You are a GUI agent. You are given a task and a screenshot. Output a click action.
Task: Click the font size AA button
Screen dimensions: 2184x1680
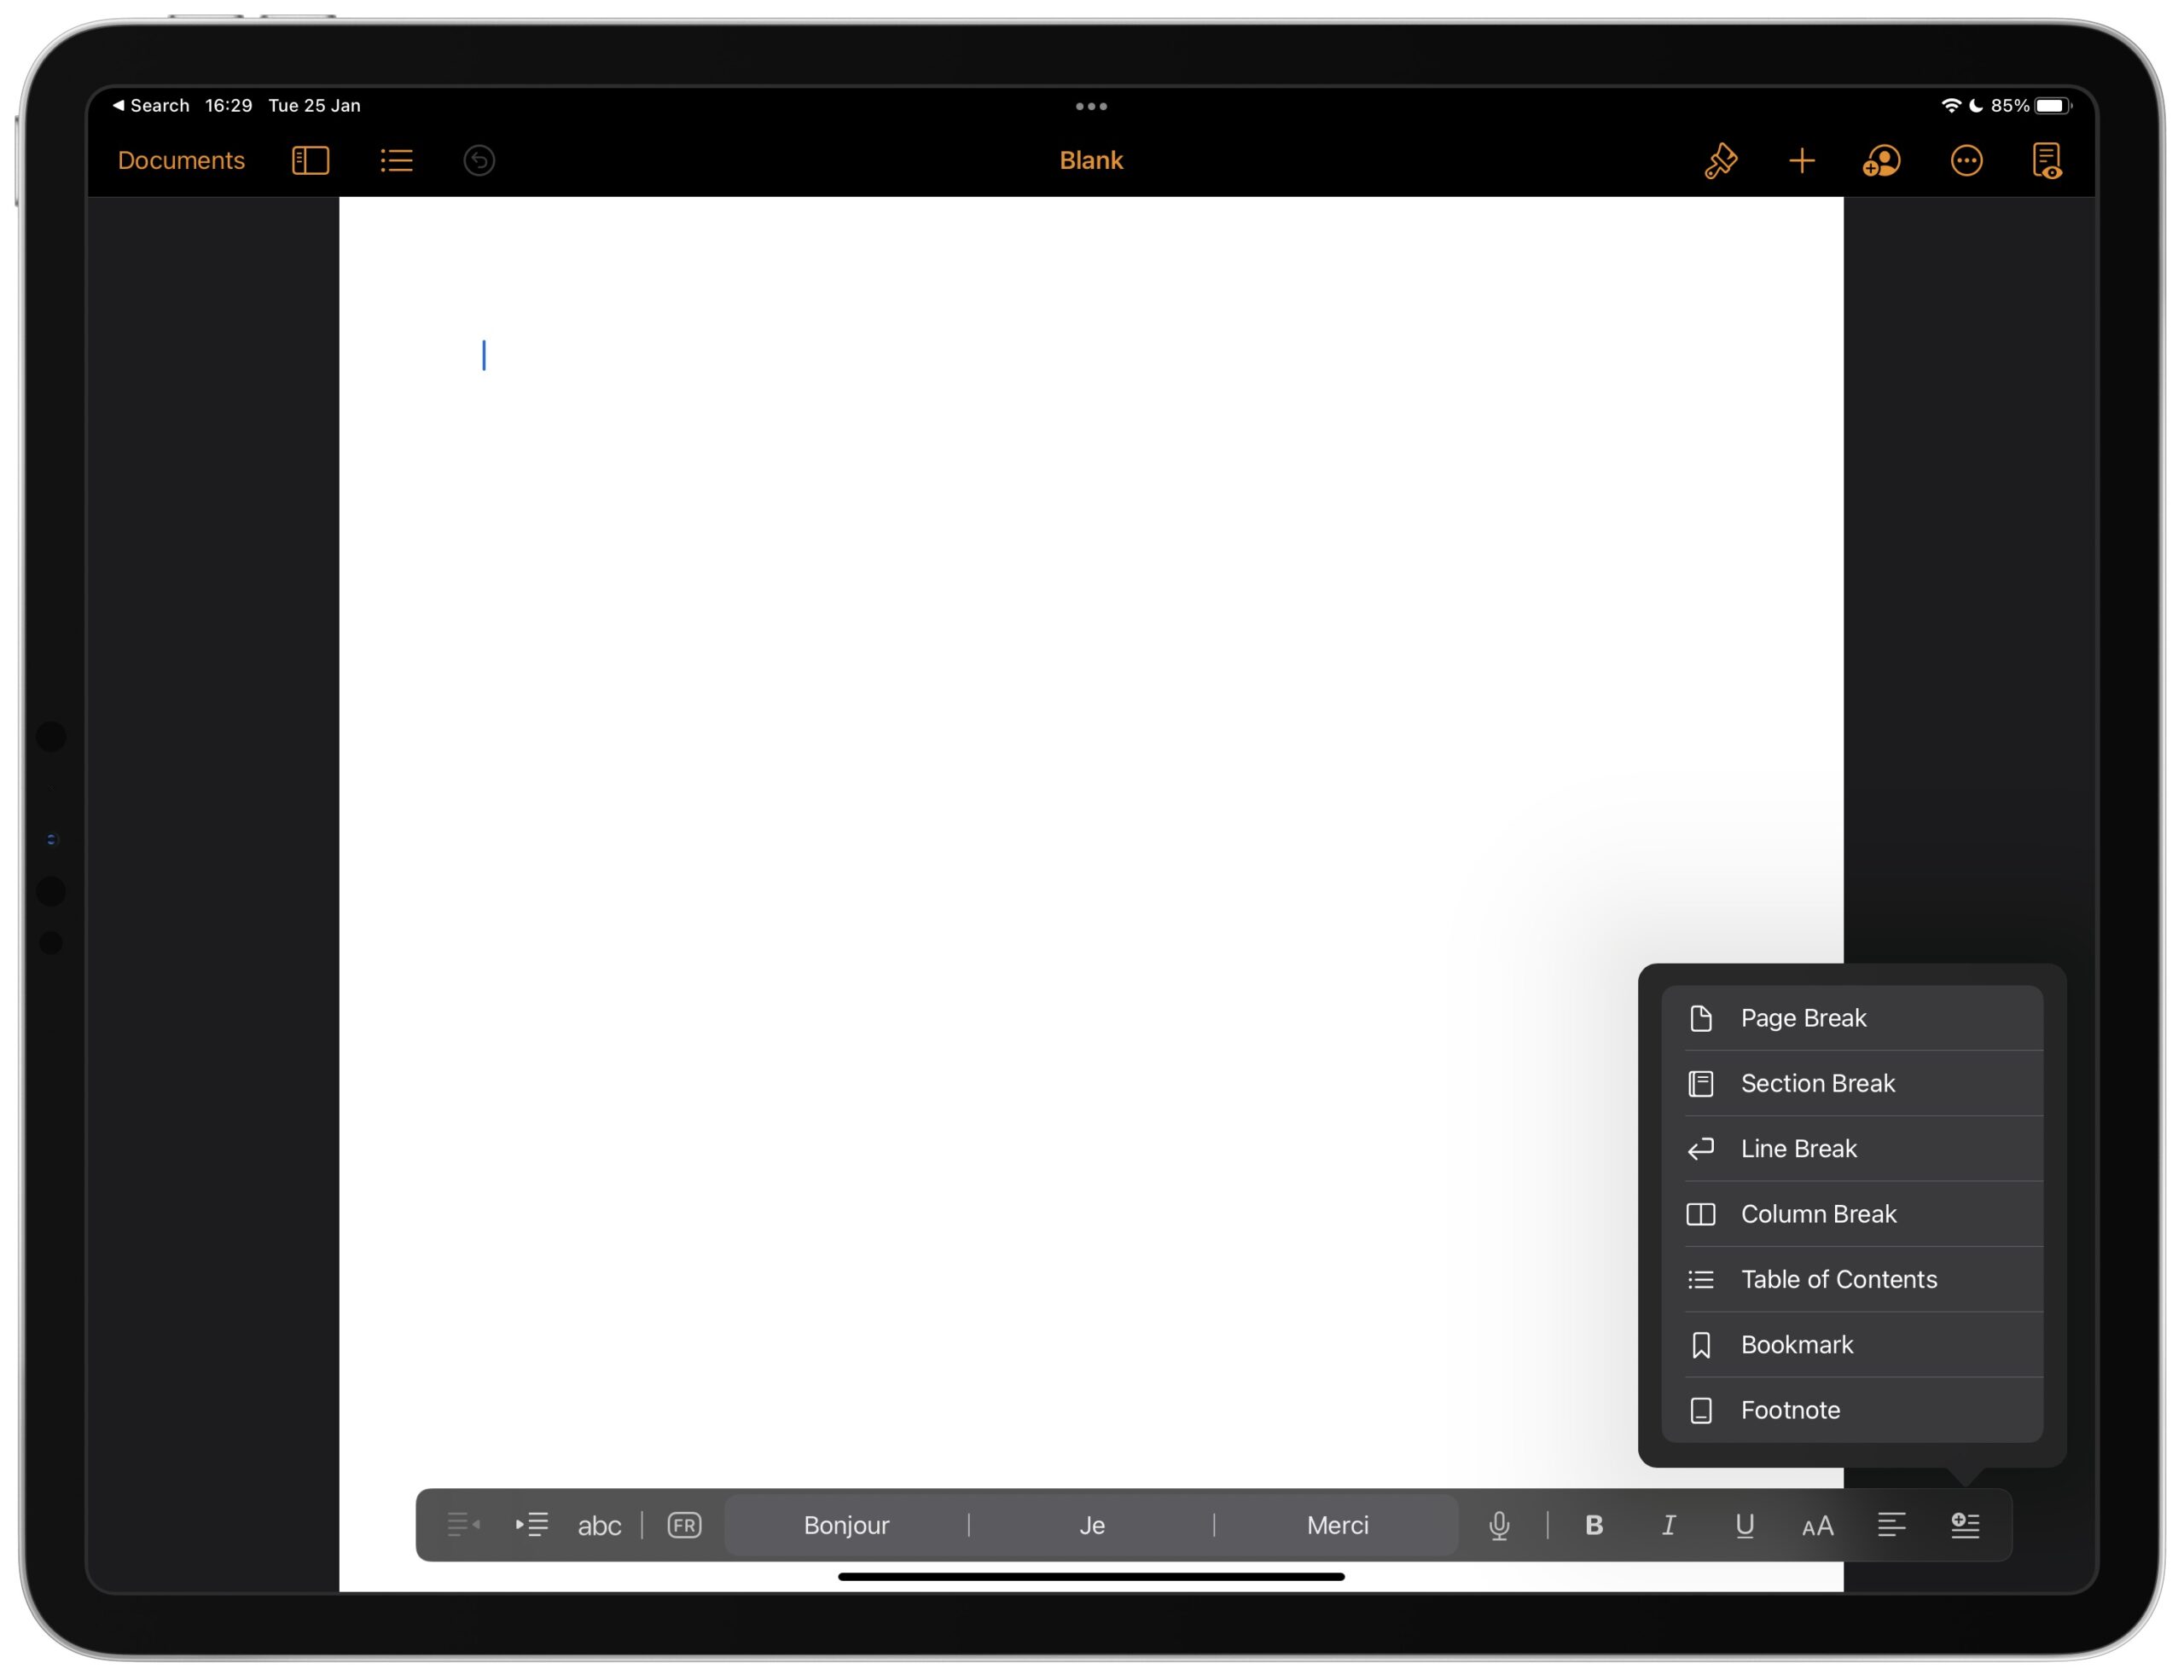(1817, 1525)
